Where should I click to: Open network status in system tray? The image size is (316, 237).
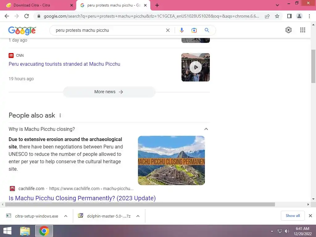pyautogui.click(x=279, y=231)
